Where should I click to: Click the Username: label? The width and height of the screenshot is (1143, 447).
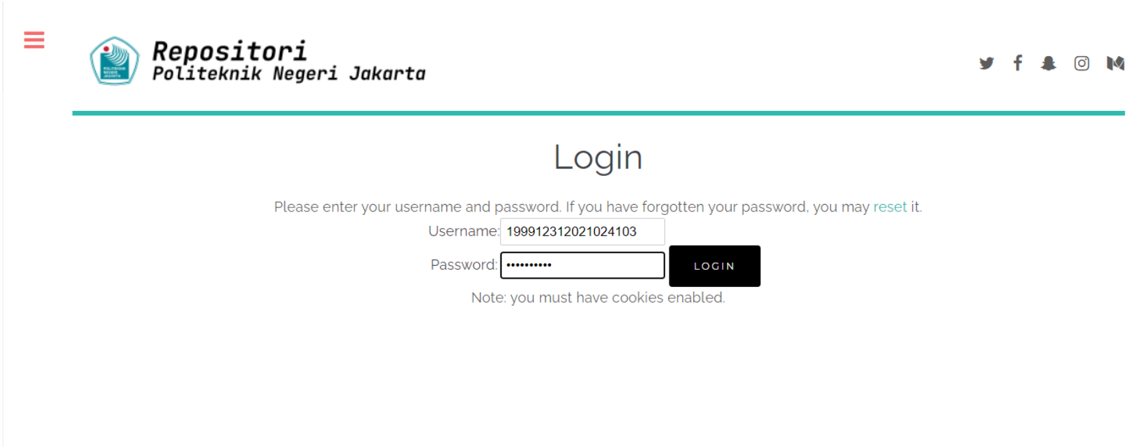pos(463,231)
